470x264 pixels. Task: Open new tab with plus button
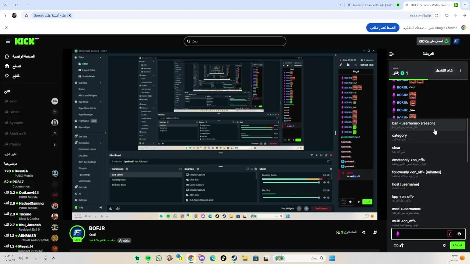tap(340, 5)
